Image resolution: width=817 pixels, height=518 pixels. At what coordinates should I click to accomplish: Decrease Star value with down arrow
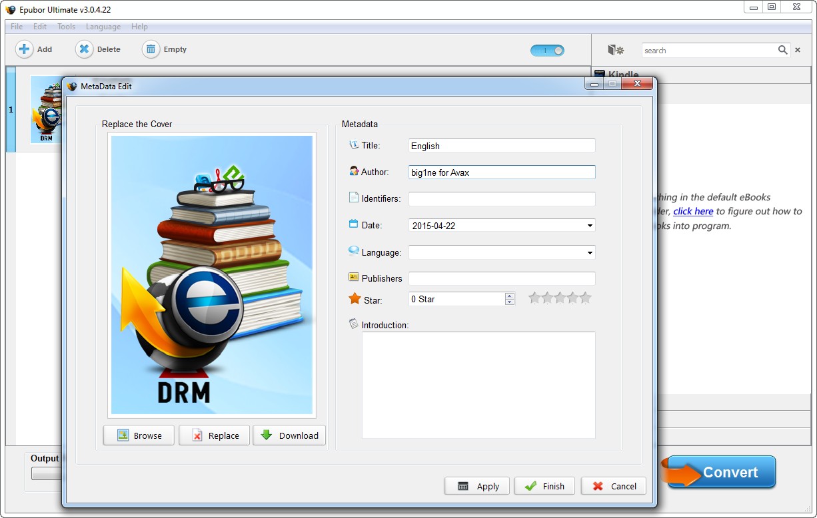[x=510, y=302]
